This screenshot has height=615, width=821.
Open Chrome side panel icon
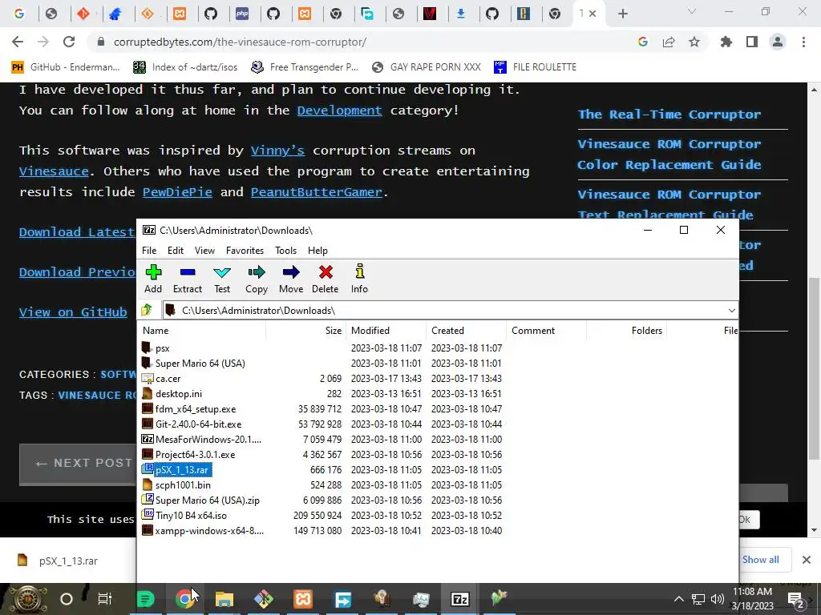(752, 42)
